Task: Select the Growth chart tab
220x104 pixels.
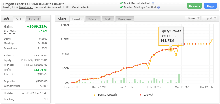Action: 77,19
